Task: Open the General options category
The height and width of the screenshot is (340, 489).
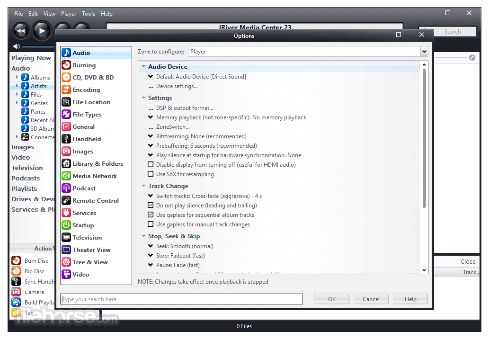Action: tap(78, 126)
